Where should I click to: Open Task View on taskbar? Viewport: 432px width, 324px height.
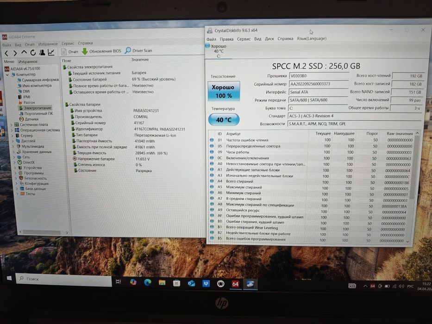119,281
